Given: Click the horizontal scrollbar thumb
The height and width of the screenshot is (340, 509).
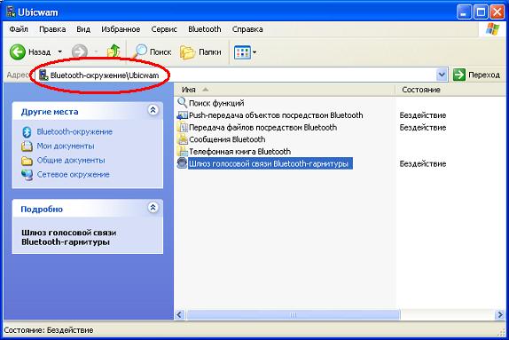Looking at the screenshot, I should pos(294,314).
